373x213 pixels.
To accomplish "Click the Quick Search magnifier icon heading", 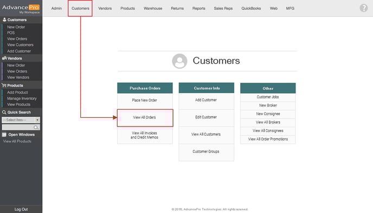I will (x=4, y=112).
